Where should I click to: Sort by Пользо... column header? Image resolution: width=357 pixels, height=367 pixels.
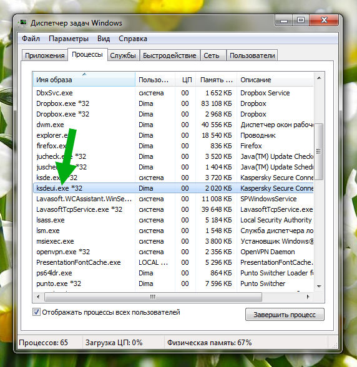tap(155, 80)
